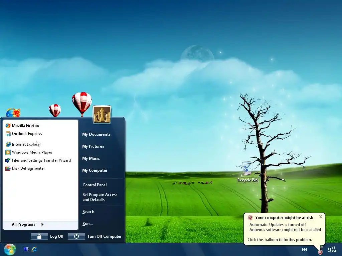
Task: Click the EN language indicator
Action: pyautogui.click(x=305, y=250)
